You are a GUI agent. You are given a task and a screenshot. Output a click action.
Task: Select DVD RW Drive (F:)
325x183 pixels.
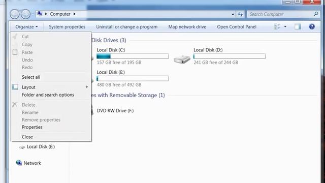(115, 111)
